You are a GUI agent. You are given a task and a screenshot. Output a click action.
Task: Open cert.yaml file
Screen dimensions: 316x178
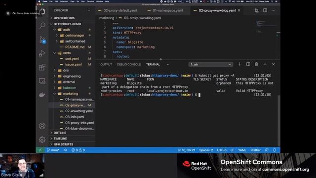tap(72, 59)
